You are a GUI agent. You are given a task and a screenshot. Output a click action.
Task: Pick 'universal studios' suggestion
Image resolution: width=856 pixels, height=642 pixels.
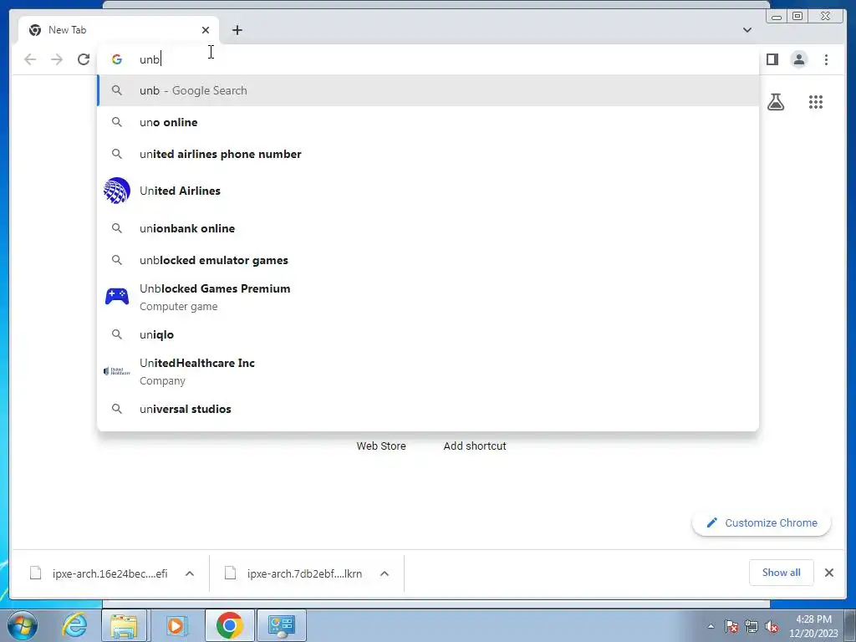click(428, 409)
